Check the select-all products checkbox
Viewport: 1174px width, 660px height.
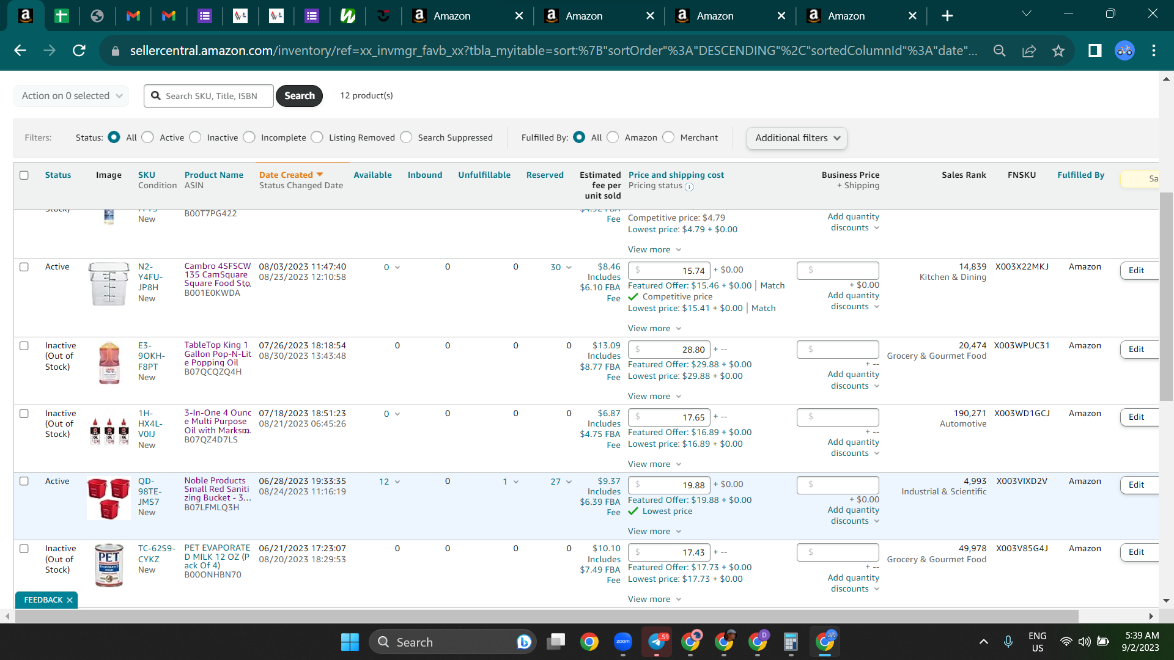click(x=24, y=175)
